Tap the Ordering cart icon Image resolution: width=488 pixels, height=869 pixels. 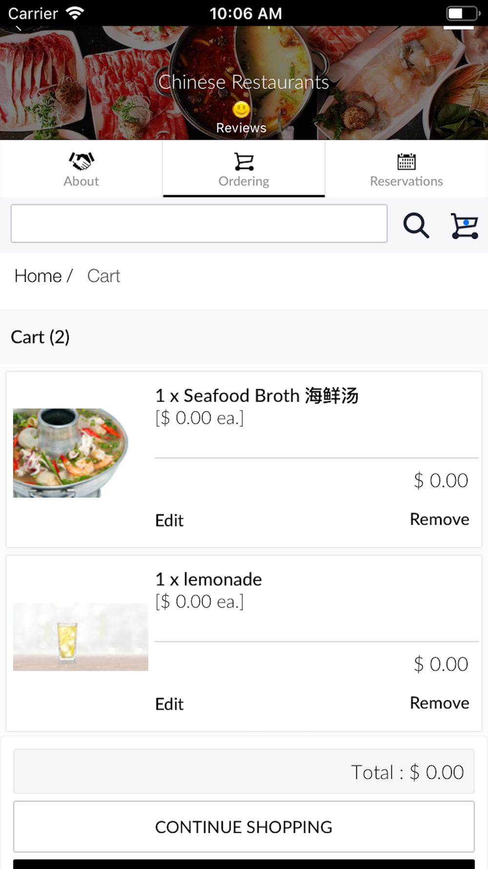click(244, 161)
